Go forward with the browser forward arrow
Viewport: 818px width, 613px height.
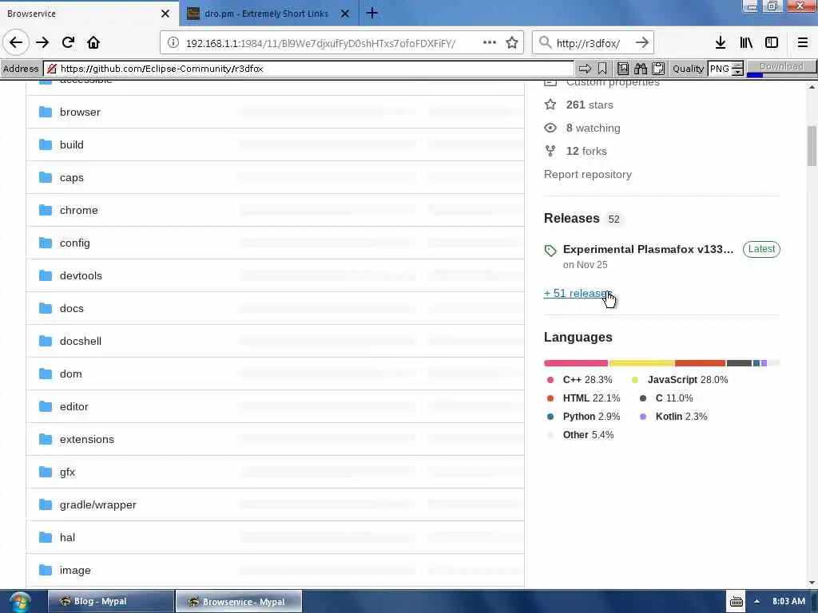pyautogui.click(x=42, y=43)
